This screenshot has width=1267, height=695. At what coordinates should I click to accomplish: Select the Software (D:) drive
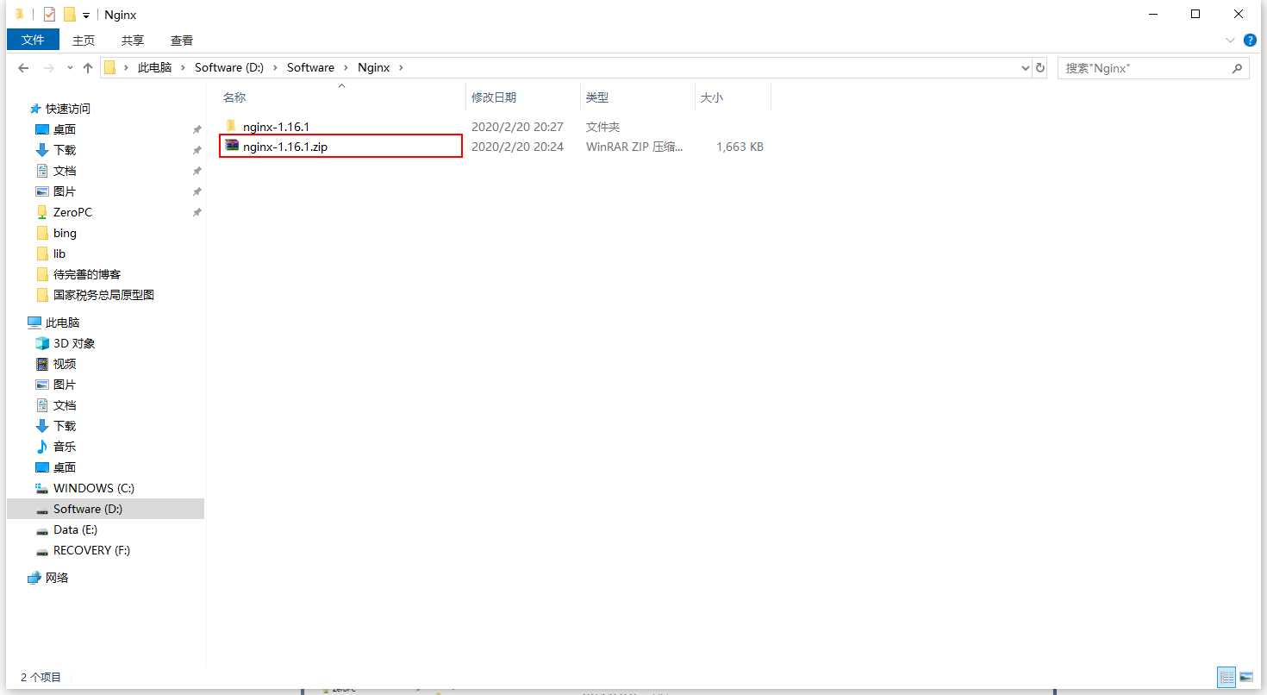pos(88,509)
